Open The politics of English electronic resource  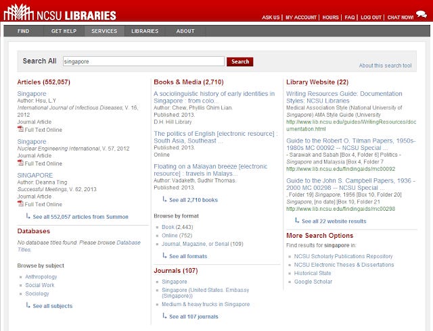pos(216,137)
